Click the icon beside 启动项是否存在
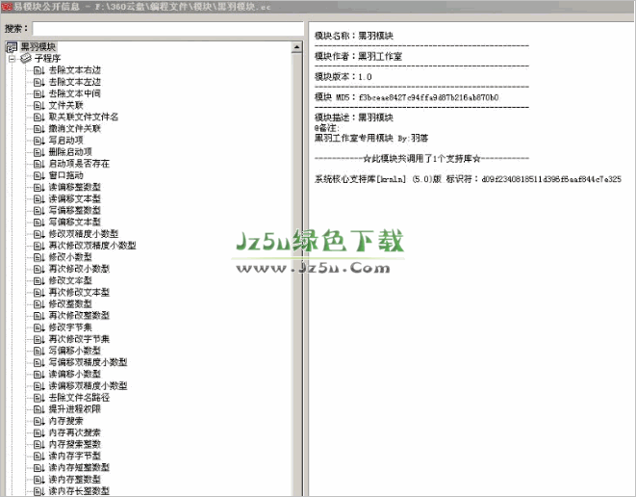Image resolution: width=636 pixels, height=497 pixels. pos(39,164)
